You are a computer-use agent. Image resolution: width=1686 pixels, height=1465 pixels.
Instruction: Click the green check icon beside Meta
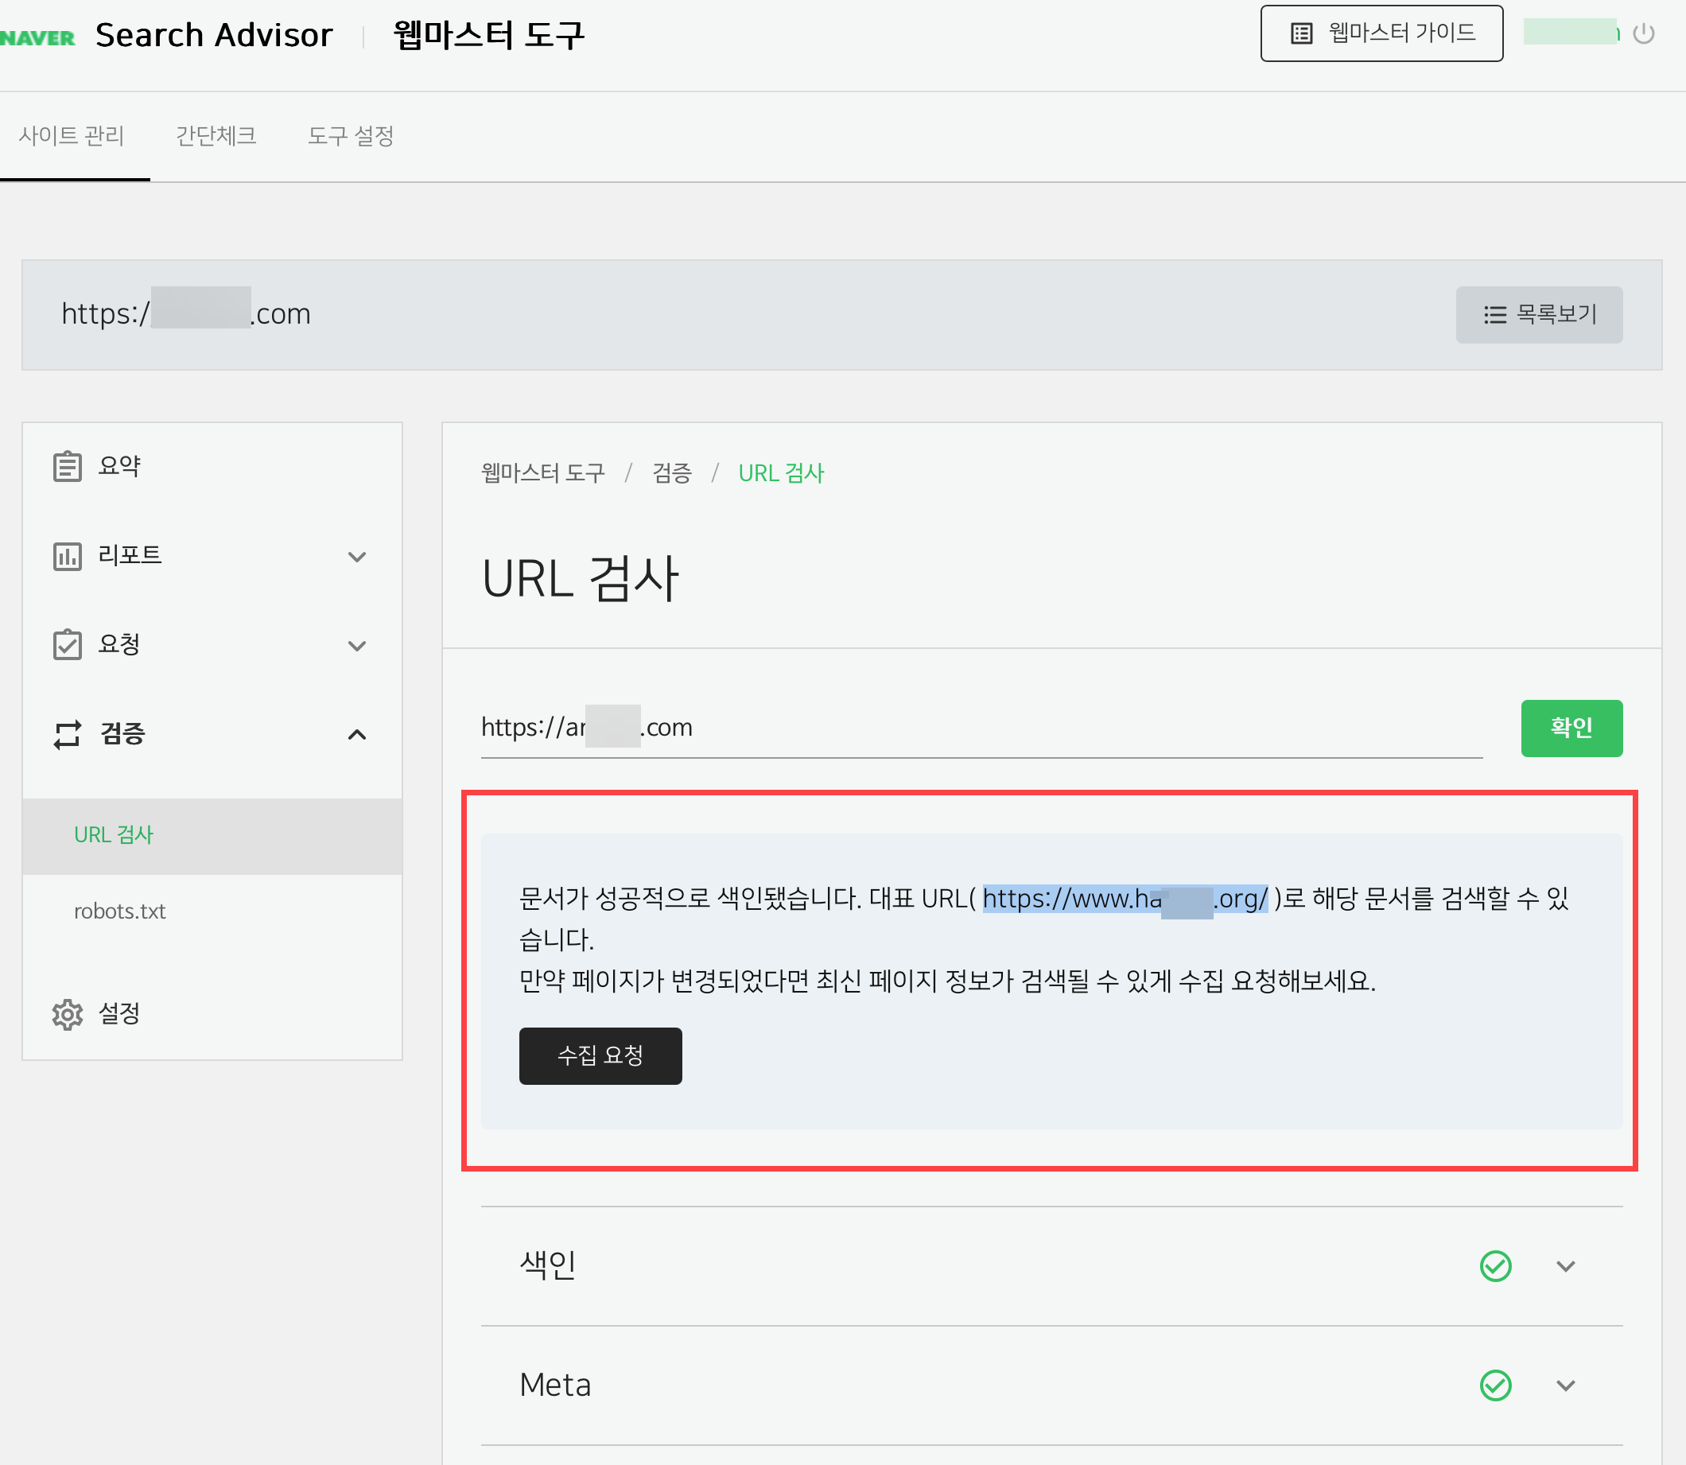[1495, 1385]
